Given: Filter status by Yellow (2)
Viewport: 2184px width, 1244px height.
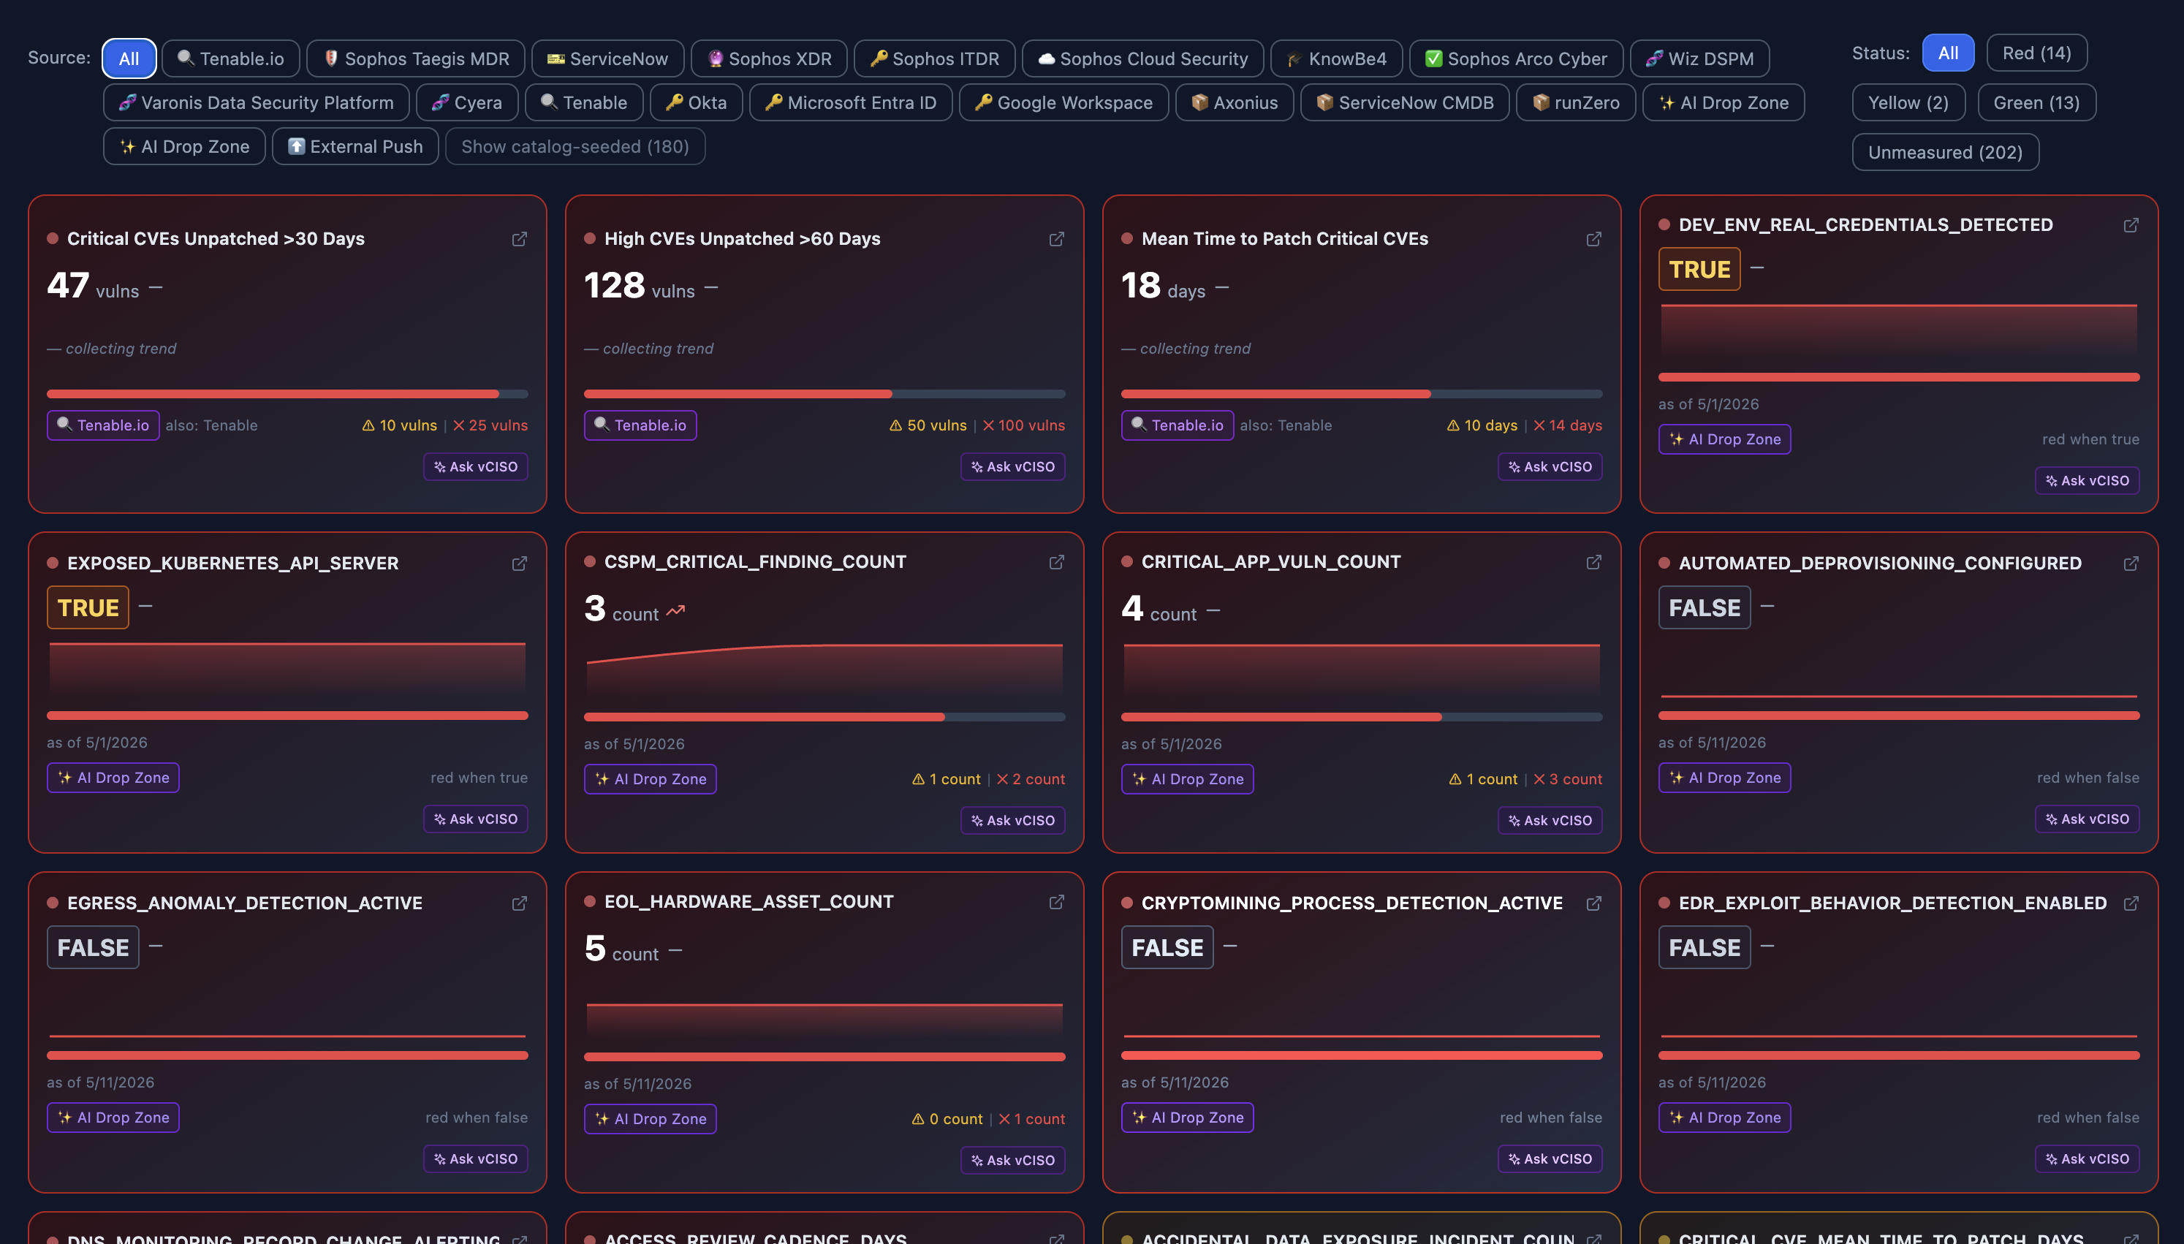Looking at the screenshot, I should tap(1908, 102).
